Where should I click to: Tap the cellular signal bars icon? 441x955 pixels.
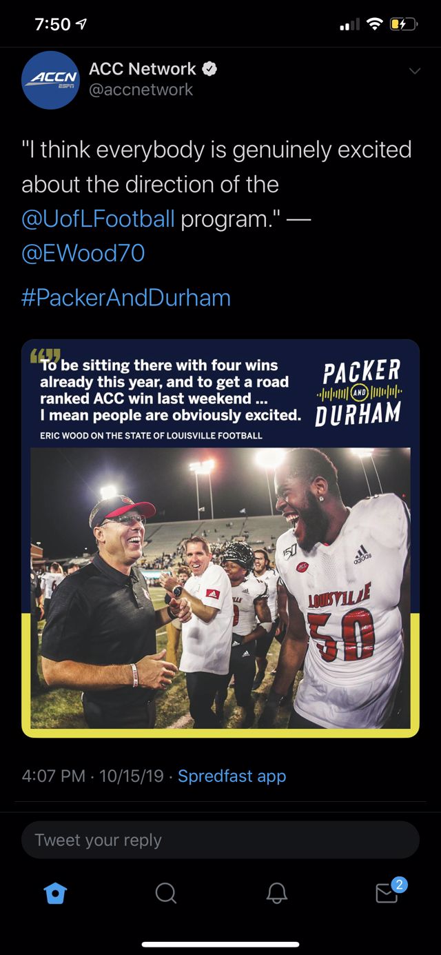[x=350, y=26]
